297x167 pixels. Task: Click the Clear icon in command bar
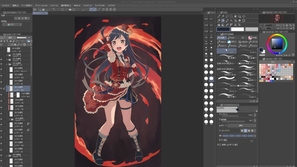point(62,9)
